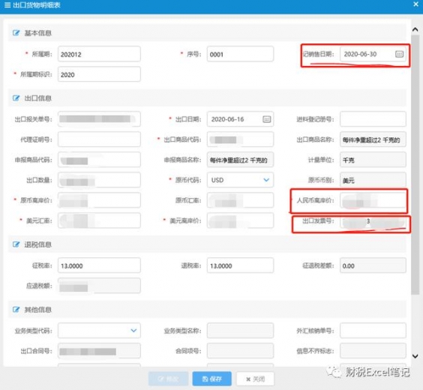
Task: Click the 原币离岸价 input field
Action: coord(99,200)
